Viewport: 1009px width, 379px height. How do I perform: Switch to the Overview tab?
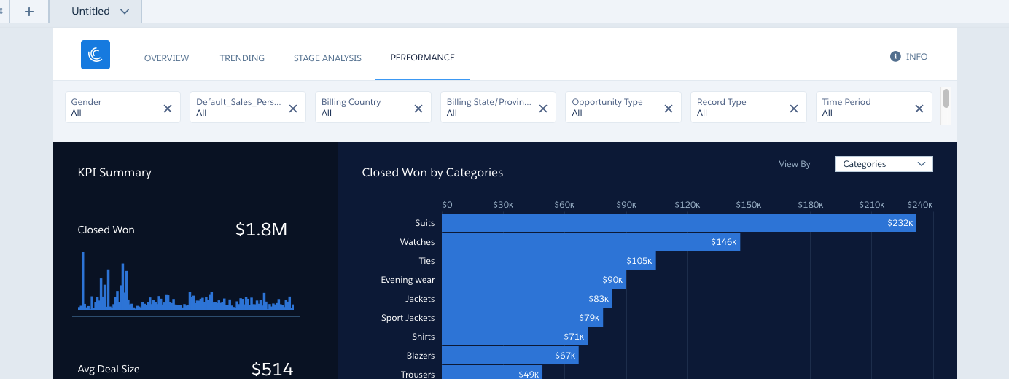(166, 58)
